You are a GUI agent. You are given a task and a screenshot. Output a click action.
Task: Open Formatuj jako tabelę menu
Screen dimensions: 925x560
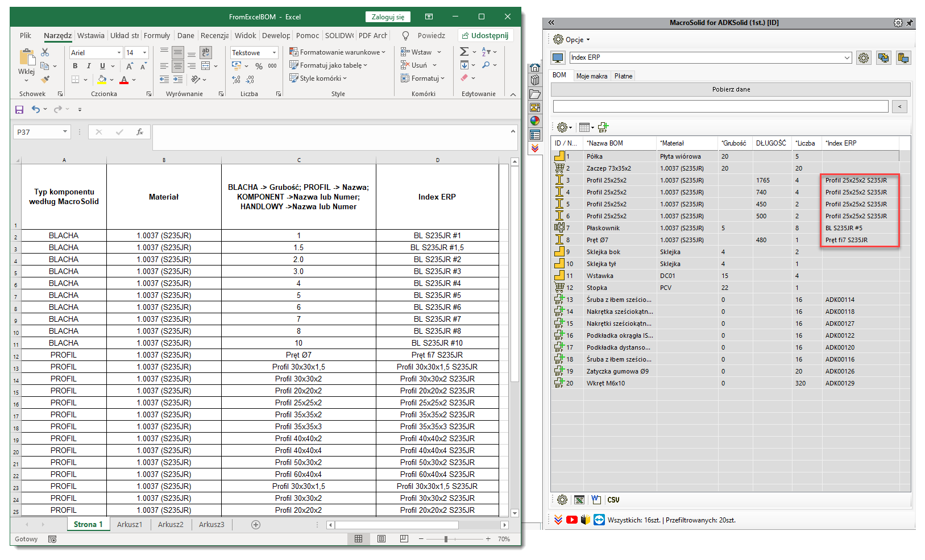tap(328, 65)
